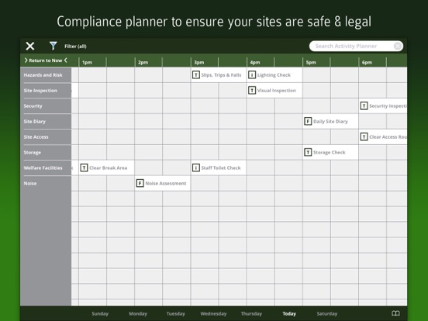Click the 2pm time marker
Image resolution: width=428 pixels, height=321 pixels.
point(143,62)
